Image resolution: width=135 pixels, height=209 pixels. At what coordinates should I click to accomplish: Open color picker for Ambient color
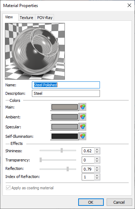point(83,117)
